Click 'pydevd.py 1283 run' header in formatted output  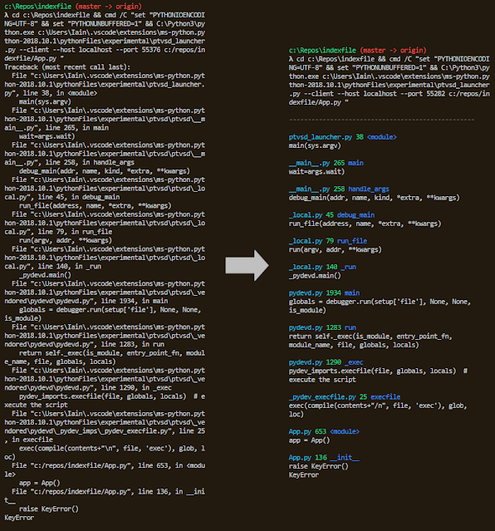[x=322, y=327]
